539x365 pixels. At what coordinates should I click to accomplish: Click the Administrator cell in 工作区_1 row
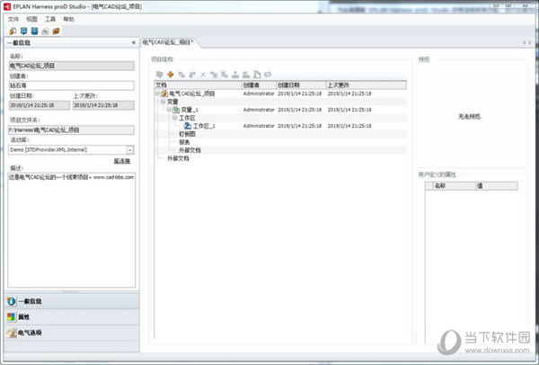click(259, 126)
